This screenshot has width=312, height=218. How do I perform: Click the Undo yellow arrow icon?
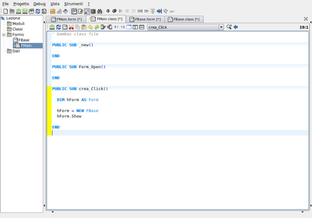click(90, 27)
